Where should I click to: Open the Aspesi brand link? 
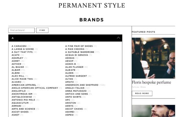click(69, 115)
